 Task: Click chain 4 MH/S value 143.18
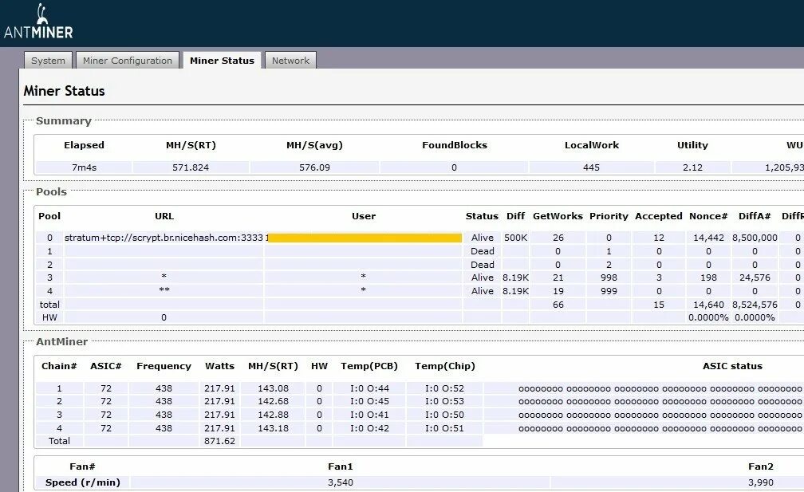(x=274, y=428)
